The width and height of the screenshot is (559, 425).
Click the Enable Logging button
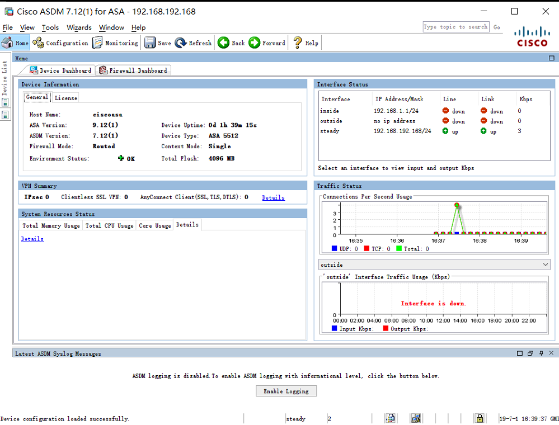pos(286,391)
